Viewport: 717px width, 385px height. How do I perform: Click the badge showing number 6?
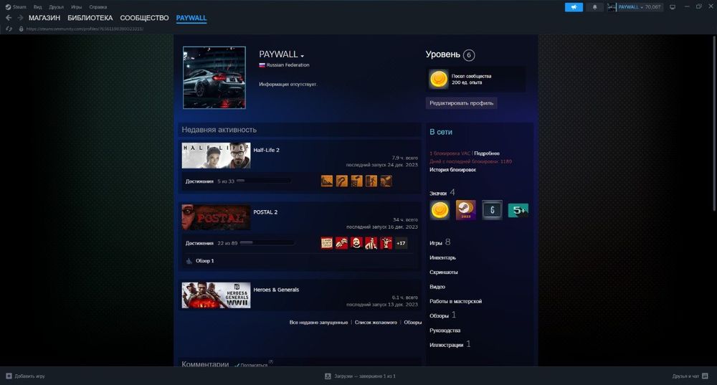click(492, 210)
